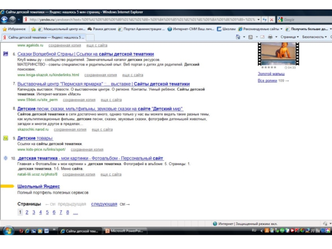Click the Refresh icon beside the address bar
332x249 pixels.
[x=264, y=20]
